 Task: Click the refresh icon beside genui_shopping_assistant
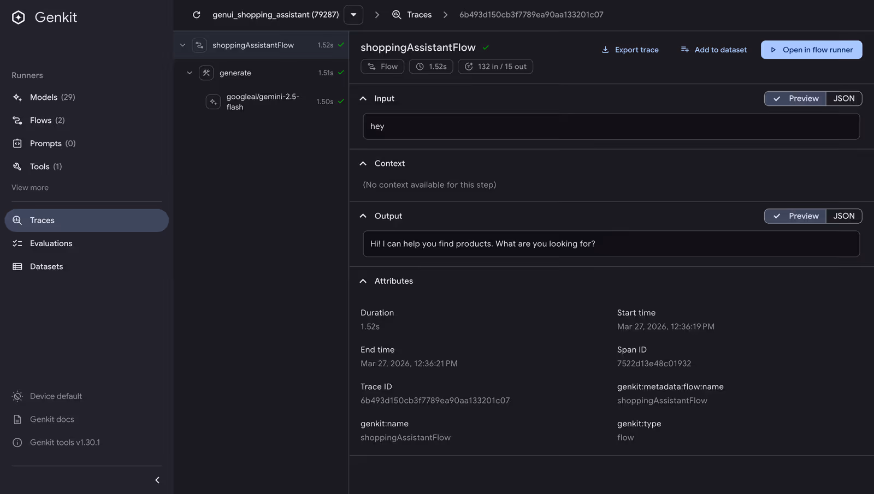coord(197,15)
